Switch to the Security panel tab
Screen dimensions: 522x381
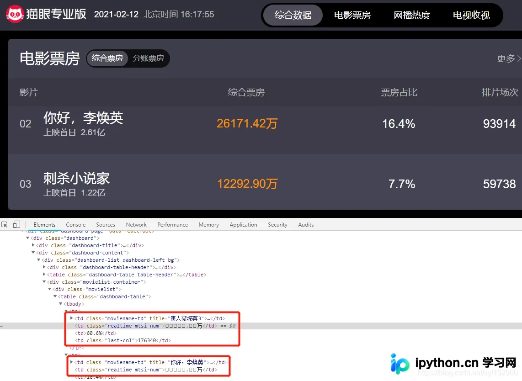277,225
